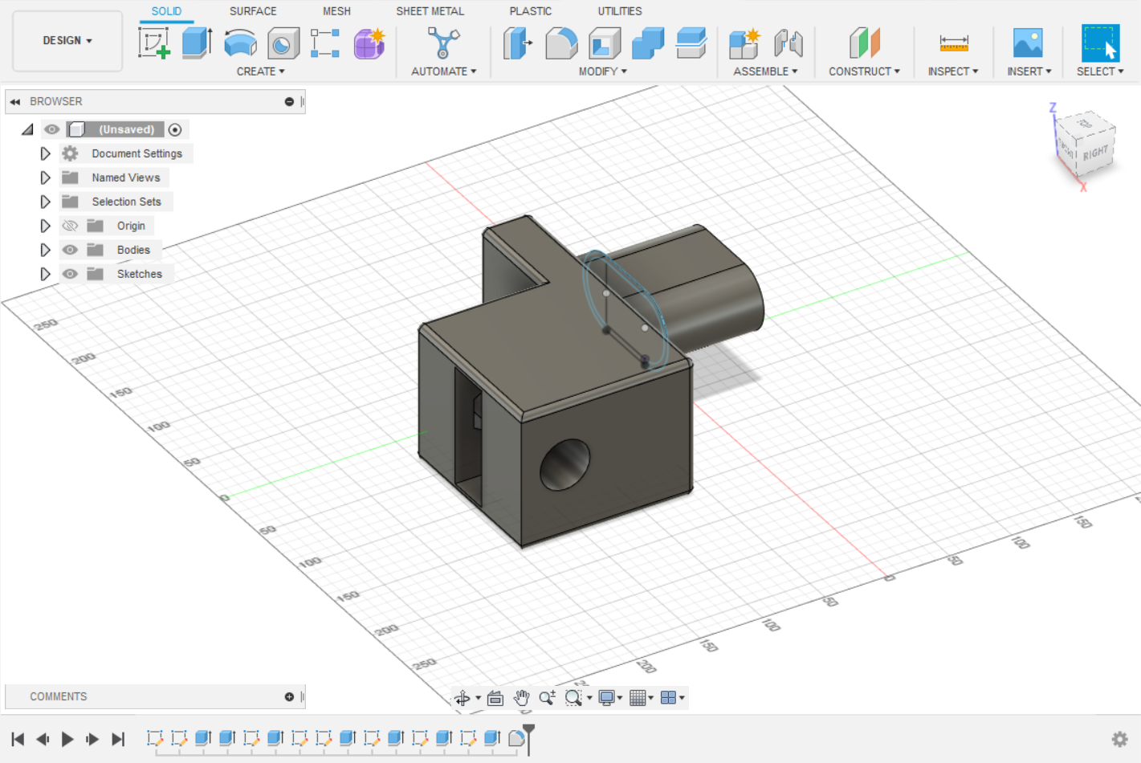Jump to timeline beginning

point(18,739)
